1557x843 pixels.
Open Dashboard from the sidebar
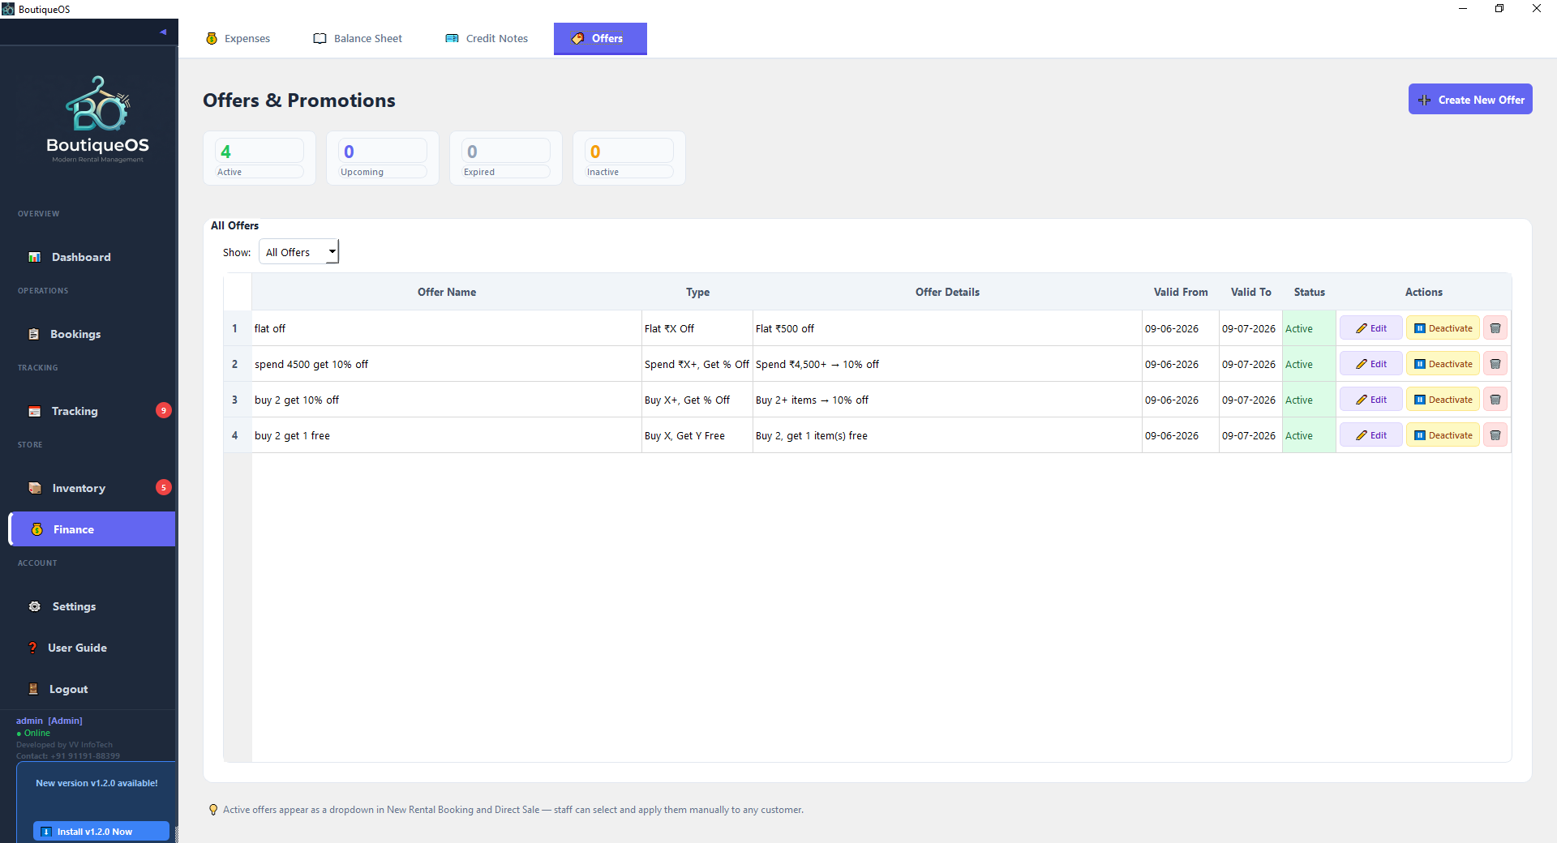click(x=92, y=257)
